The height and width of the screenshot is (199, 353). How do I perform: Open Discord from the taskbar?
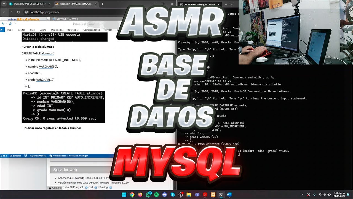point(165,195)
